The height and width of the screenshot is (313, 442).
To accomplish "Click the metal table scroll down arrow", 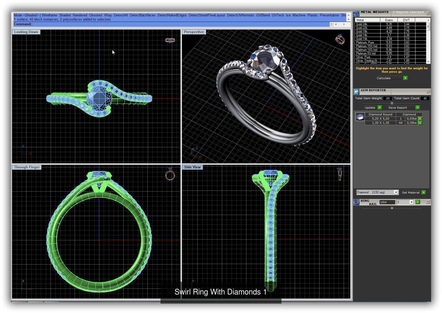I will click(428, 62).
